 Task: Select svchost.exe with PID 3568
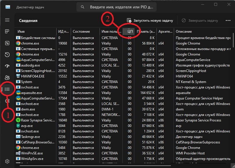point(123,104)
